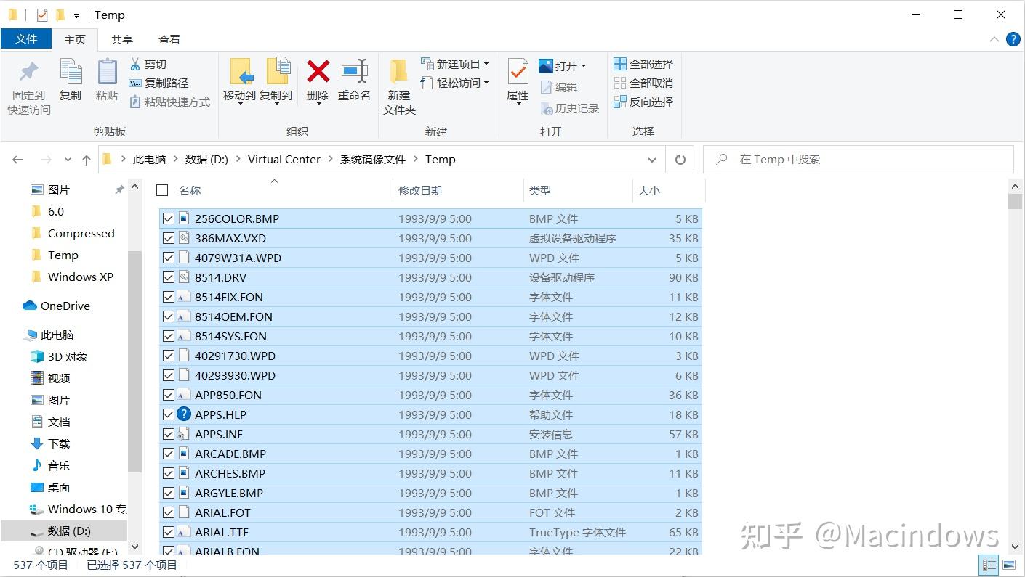Click the Cut icon
The width and height of the screenshot is (1025, 577).
pyautogui.click(x=135, y=64)
